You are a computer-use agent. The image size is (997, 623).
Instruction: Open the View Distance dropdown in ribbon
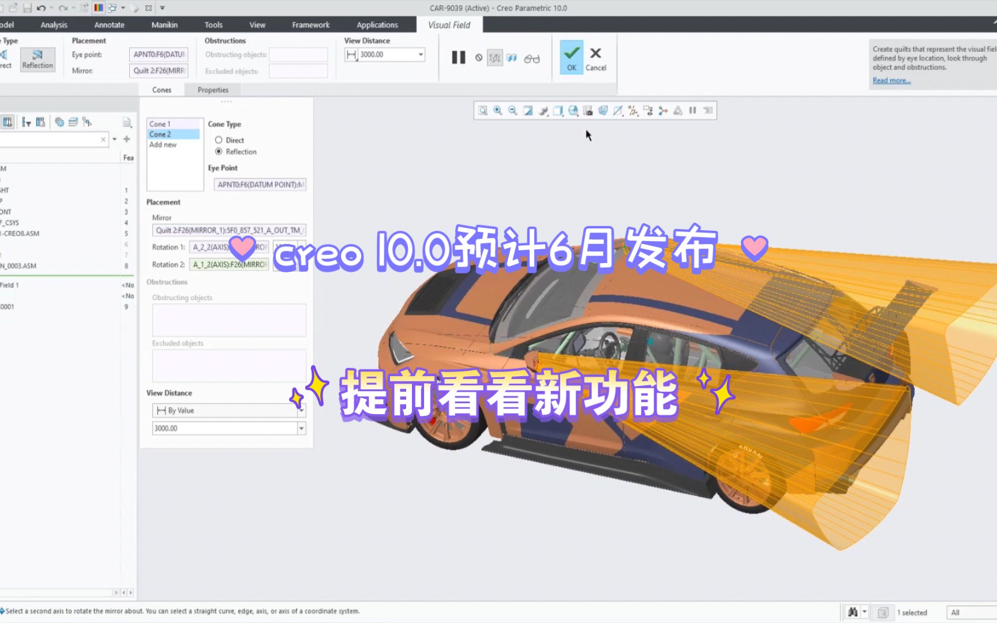click(x=419, y=54)
